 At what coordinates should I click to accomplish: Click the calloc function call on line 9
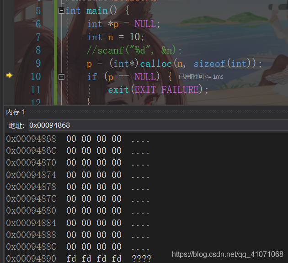156,64
